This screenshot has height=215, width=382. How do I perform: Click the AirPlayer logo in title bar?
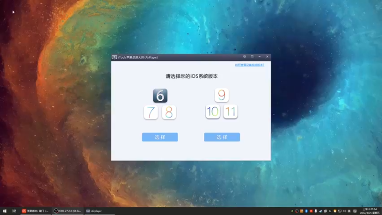point(114,57)
